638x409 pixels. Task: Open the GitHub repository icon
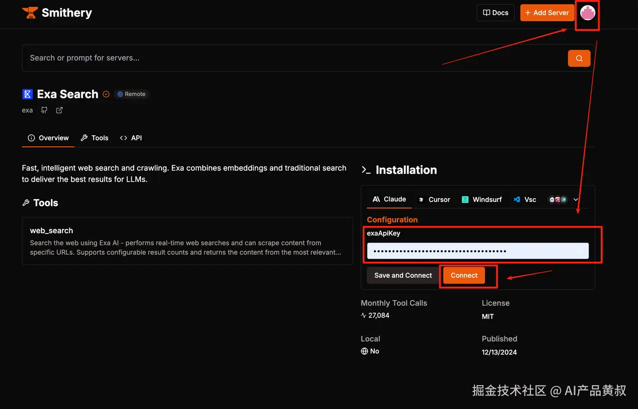tap(44, 110)
